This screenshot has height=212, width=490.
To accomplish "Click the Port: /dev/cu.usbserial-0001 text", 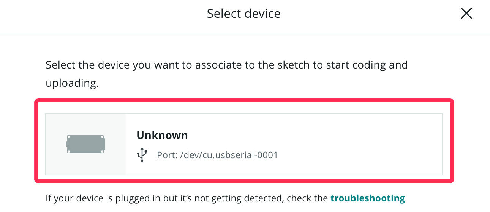I will (217, 155).
